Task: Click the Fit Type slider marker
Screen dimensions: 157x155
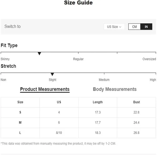Action: tap(39, 53)
